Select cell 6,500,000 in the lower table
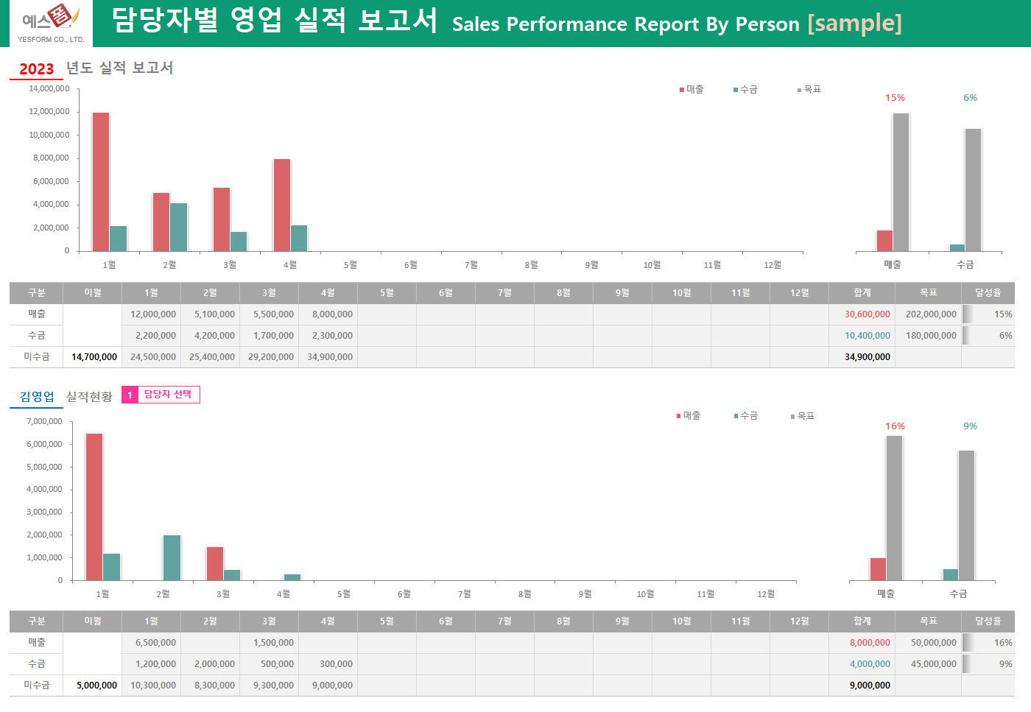 pyautogui.click(x=151, y=643)
